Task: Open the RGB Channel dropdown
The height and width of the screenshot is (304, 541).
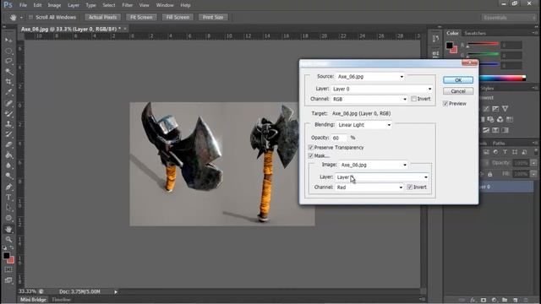Action: [369, 99]
